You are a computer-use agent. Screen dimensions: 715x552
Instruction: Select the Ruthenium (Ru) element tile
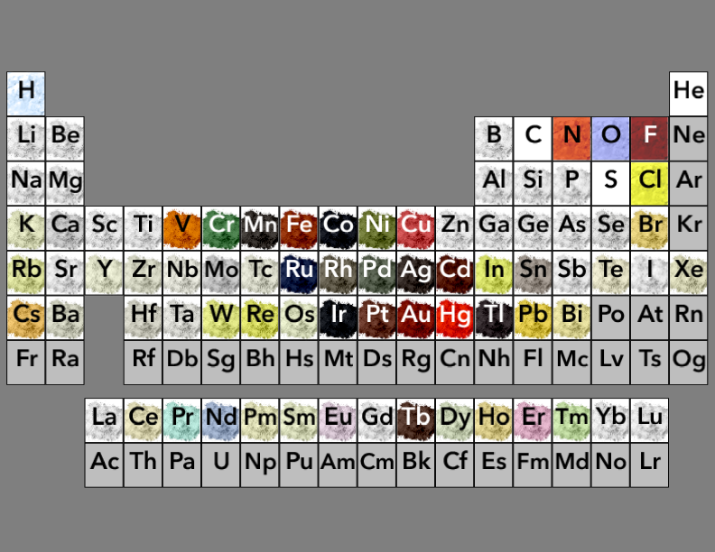[299, 271]
